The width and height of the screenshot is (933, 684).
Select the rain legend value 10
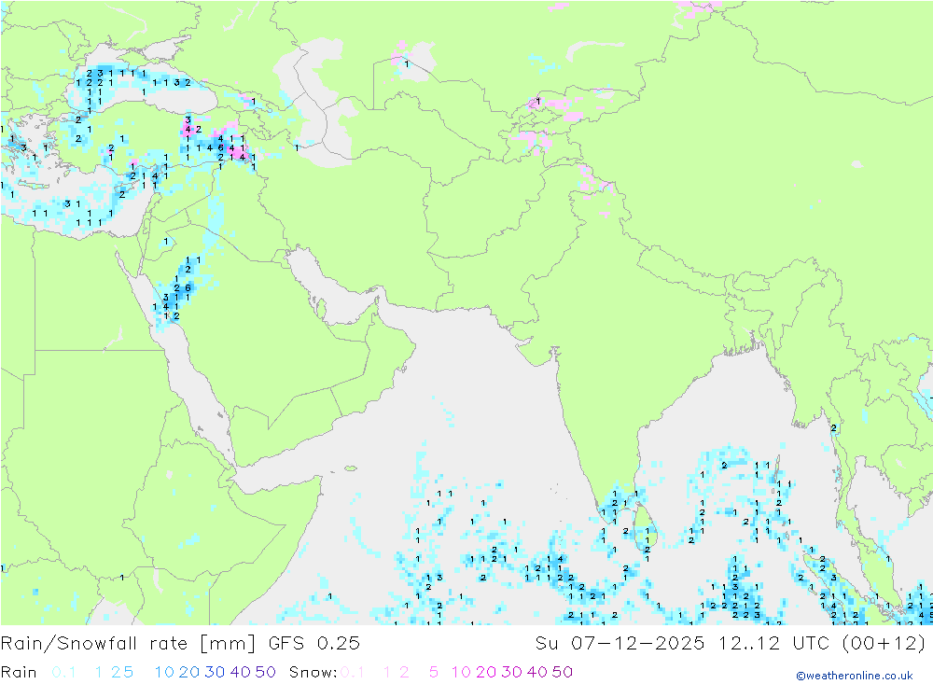(x=165, y=672)
